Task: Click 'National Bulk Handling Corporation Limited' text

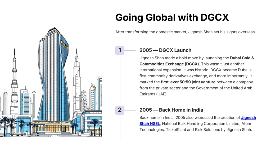Action: (201, 123)
